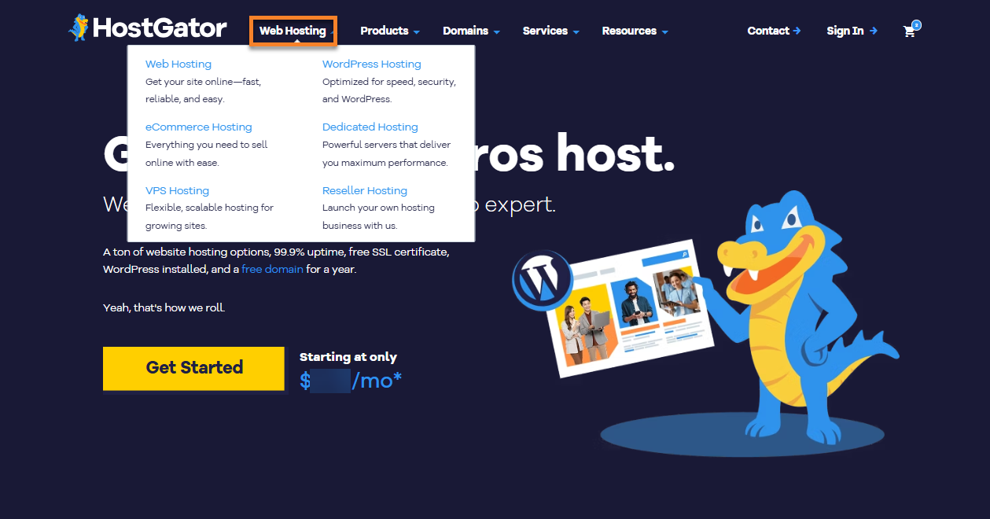Open the Resources dropdown menu
Screen dimensions: 990x519
[635, 31]
